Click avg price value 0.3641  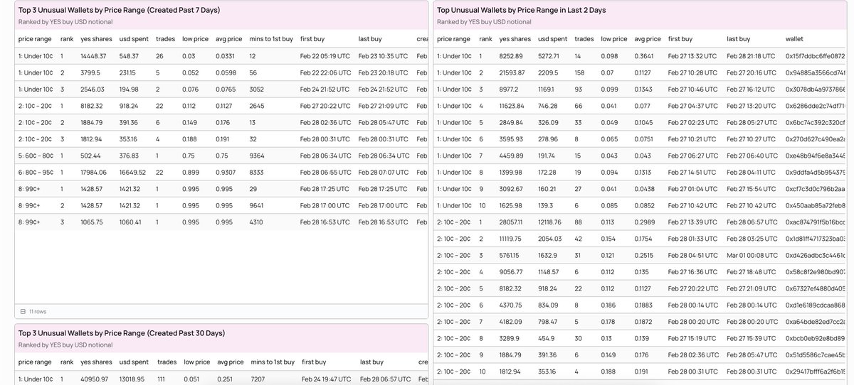[644, 56]
